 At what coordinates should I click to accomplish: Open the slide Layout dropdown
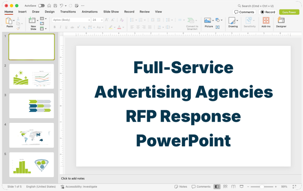(x=43, y=19)
